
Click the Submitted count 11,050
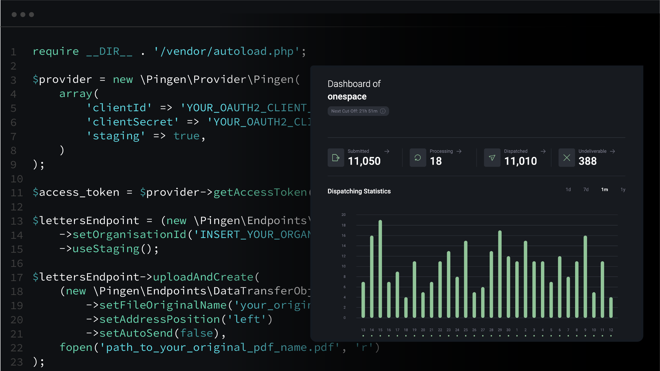[x=364, y=161]
